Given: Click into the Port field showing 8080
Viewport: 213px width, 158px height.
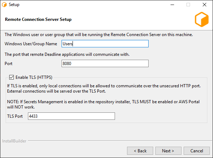Looking at the screenshot, I should coord(104,63).
